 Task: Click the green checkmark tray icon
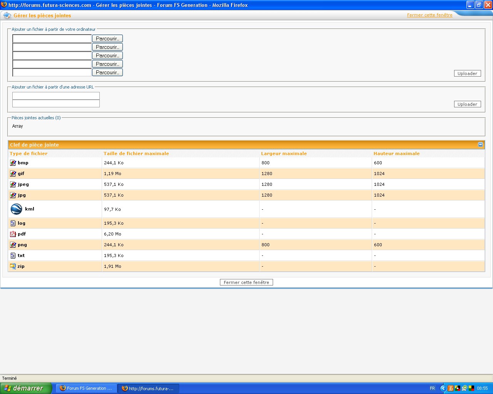(x=464, y=388)
